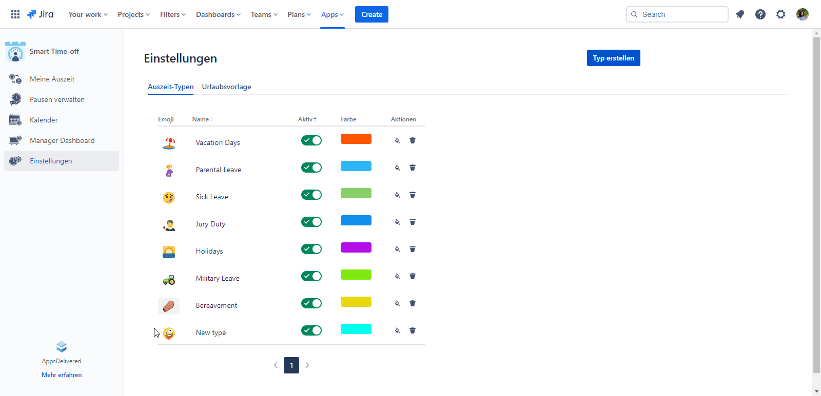Turn off the Military Leave toggle
Image resolution: width=821 pixels, height=396 pixels.
(x=311, y=276)
